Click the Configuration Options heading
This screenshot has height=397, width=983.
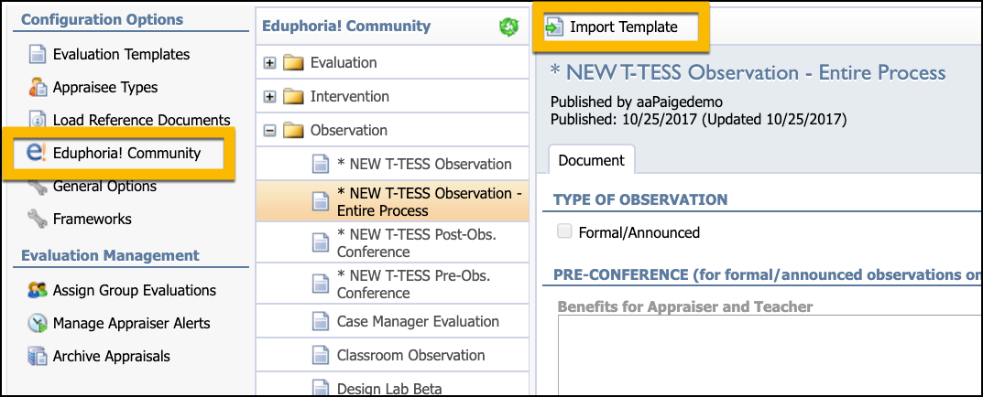tap(103, 19)
